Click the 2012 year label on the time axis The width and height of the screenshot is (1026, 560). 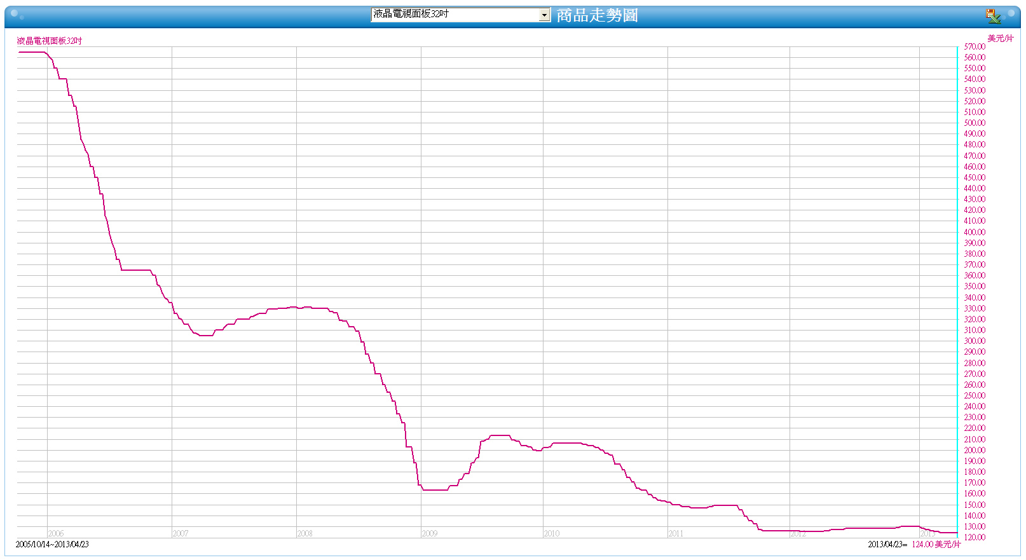[x=798, y=533]
